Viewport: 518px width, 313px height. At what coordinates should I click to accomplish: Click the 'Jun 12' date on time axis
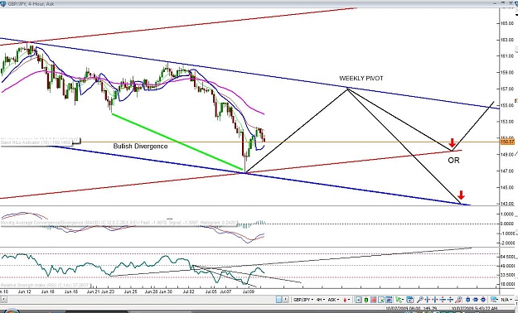(24, 291)
